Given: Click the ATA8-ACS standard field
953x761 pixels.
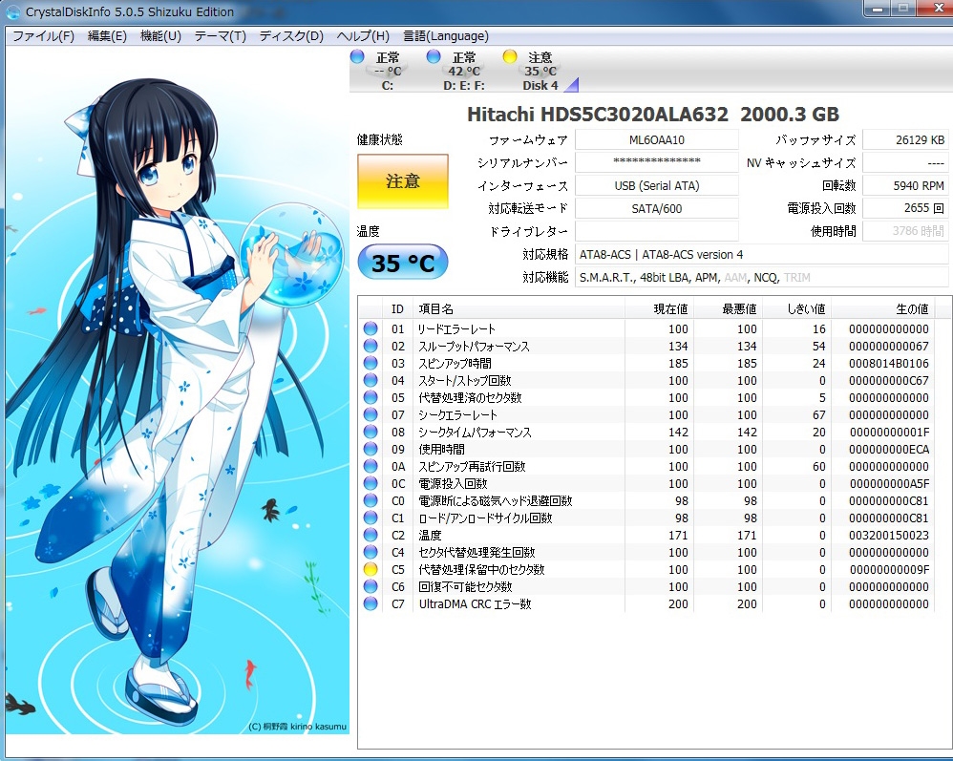Looking at the screenshot, I should click(762, 254).
